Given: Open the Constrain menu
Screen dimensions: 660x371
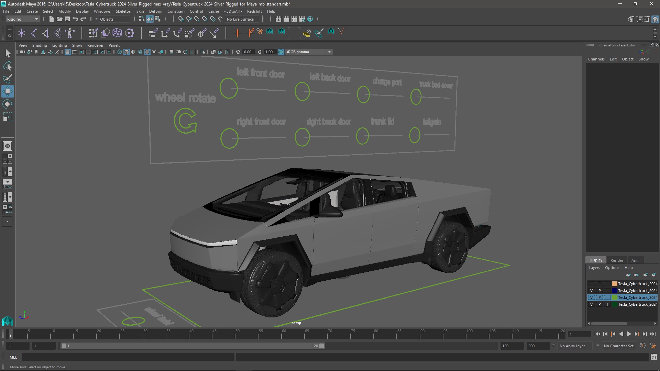Looking at the screenshot, I should (x=176, y=11).
